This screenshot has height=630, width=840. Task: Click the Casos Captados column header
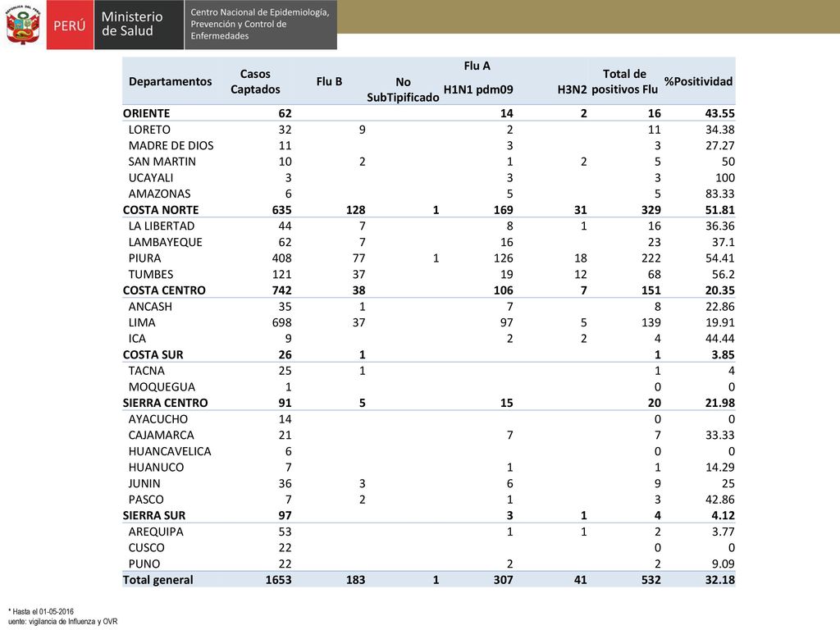click(x=255, y=81)
